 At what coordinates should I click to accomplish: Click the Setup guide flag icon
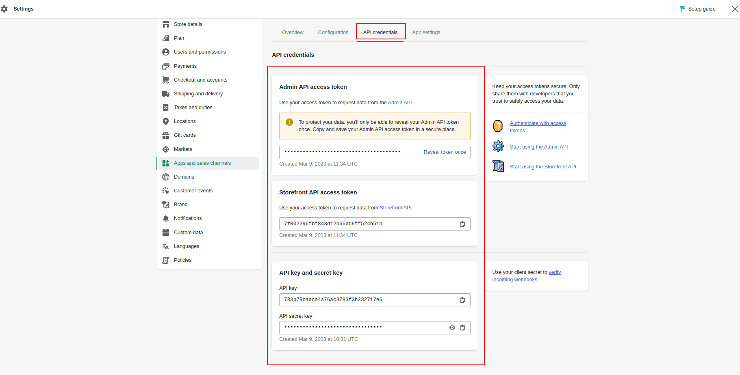(683, 9)
